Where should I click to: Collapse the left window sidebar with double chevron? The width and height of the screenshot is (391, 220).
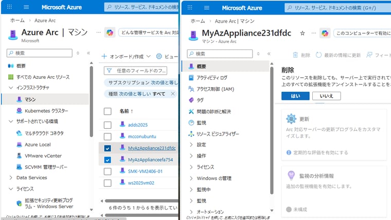tap(88, 53)
